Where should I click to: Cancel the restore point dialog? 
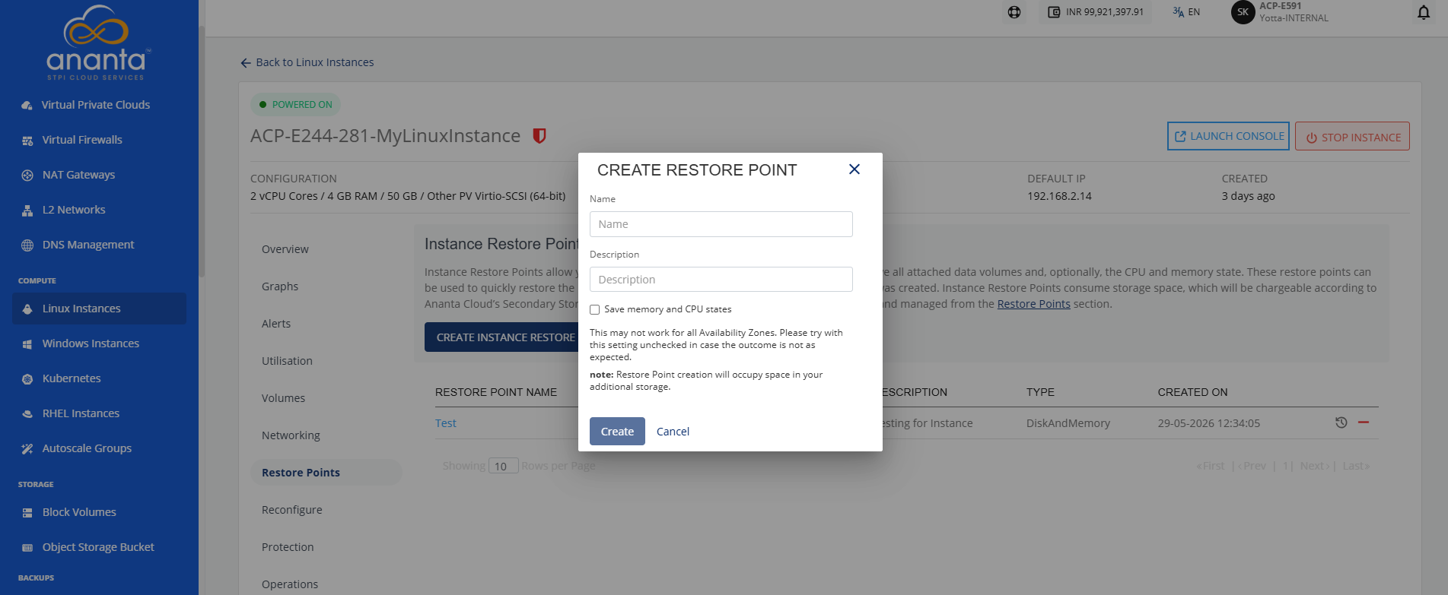point(673,432)
